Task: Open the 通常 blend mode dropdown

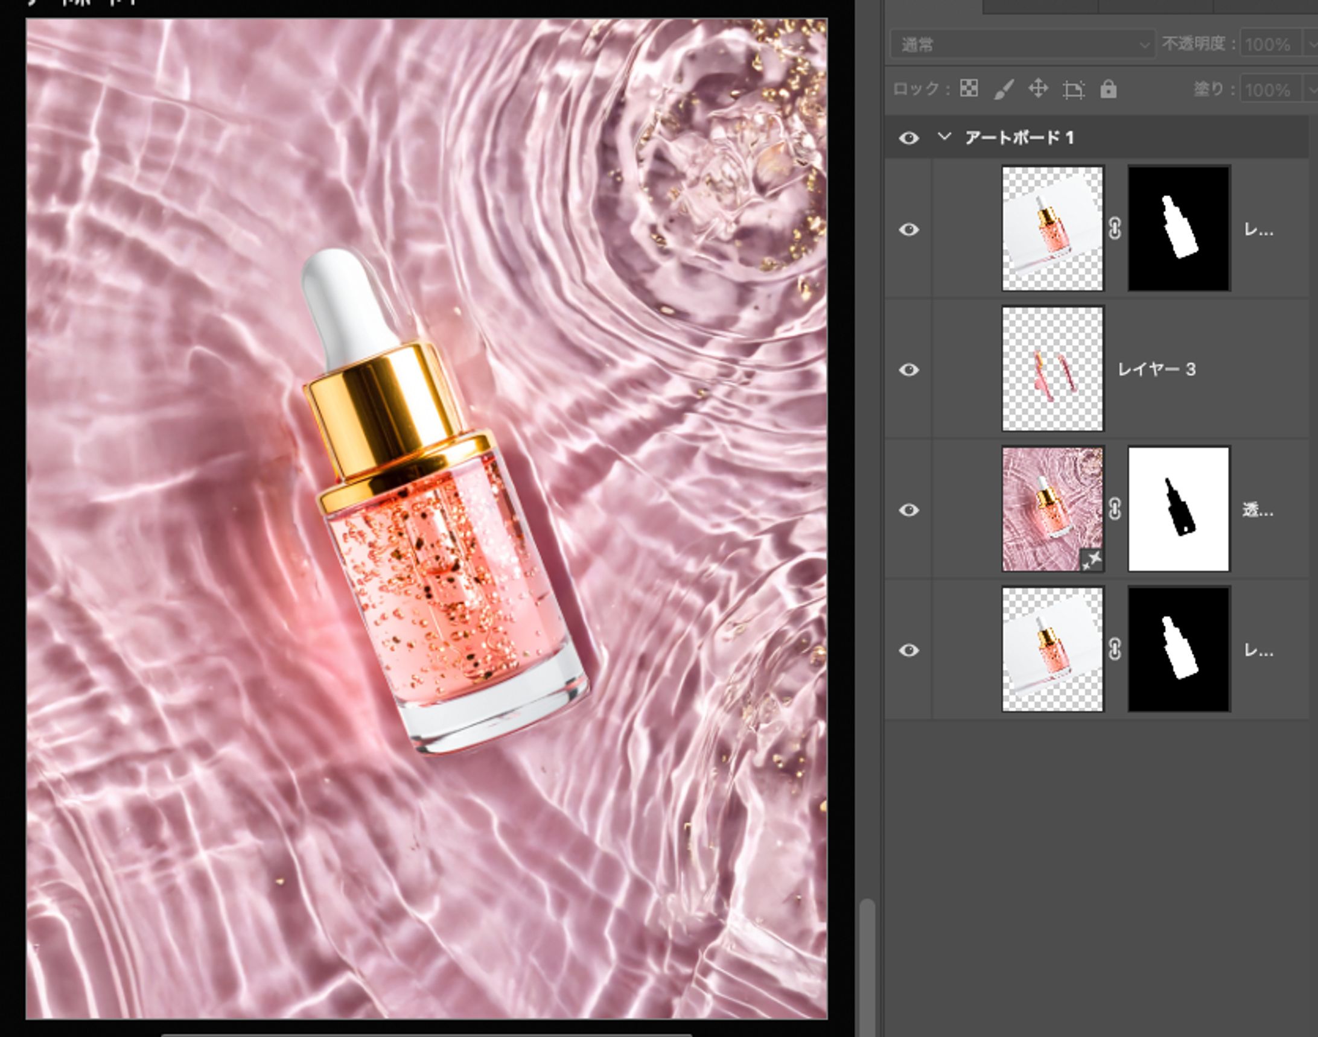Action: (x=1023, y=44)
